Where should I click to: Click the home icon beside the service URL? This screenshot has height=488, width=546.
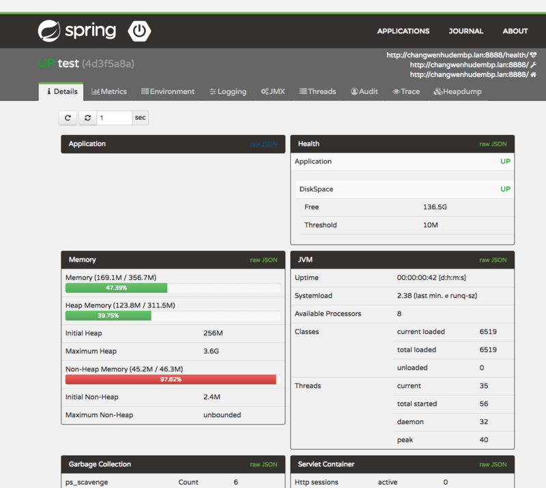533,75
